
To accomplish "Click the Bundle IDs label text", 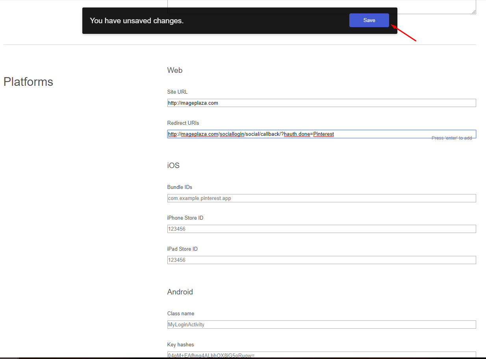I will pyautogui.click(x=180, y=187).
